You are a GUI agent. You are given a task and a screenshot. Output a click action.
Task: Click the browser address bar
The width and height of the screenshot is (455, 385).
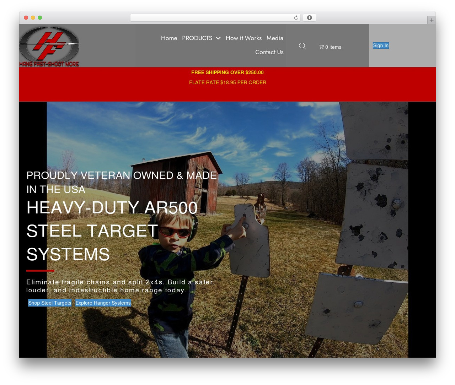click(215, 18)
